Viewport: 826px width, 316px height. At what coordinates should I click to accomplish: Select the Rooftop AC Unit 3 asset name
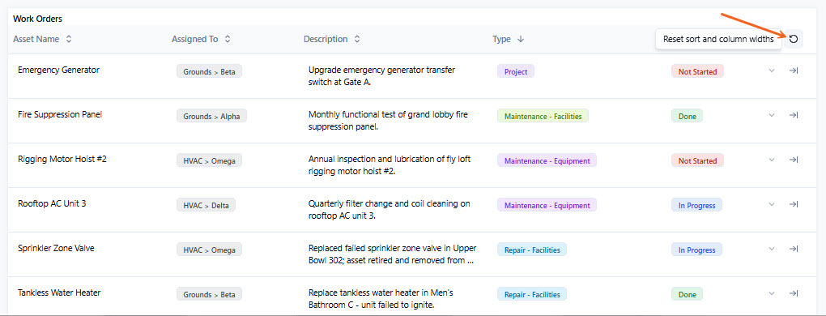coord(52,203)
